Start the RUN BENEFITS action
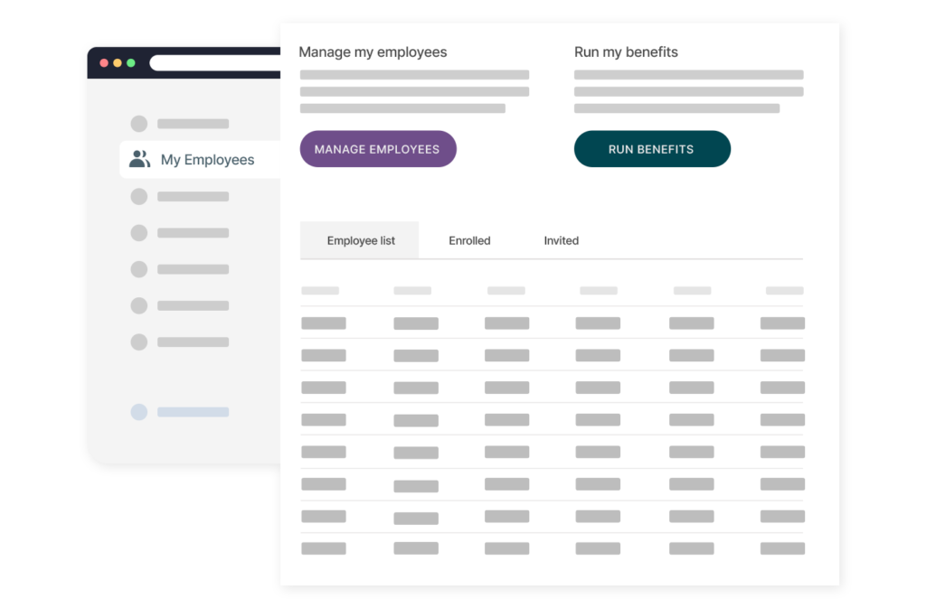Screen dimensions: 926x608 [652, 149]
